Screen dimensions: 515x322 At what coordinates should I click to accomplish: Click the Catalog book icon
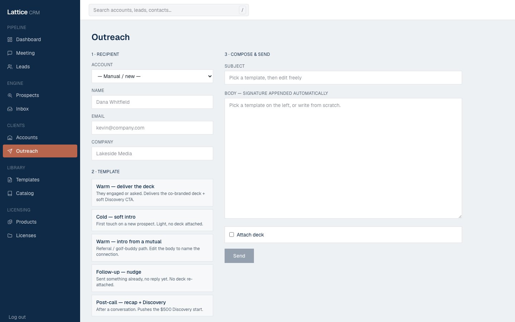pyautogui.click(x=10, y=194)
